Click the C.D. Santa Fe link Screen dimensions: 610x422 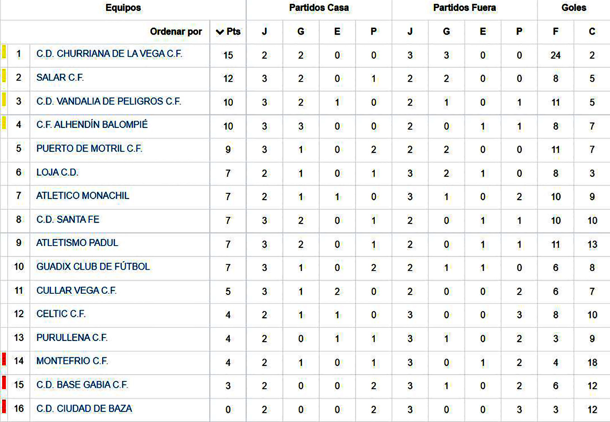point(68,219)
